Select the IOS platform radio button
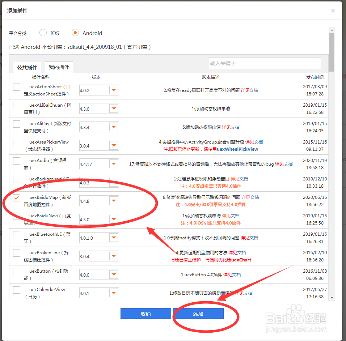Viewport: 346px width, 341px height. [43, 33]
